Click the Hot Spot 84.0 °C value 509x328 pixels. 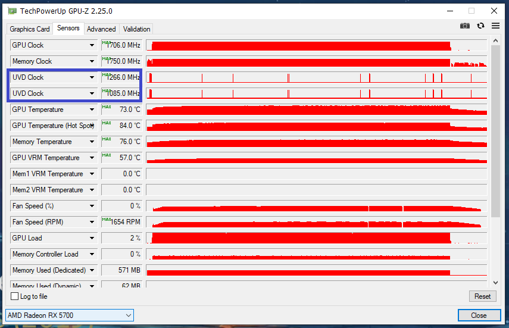point(121,126)
